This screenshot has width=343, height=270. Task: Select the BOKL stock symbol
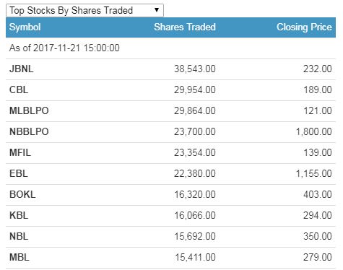[x=22, y=195]
